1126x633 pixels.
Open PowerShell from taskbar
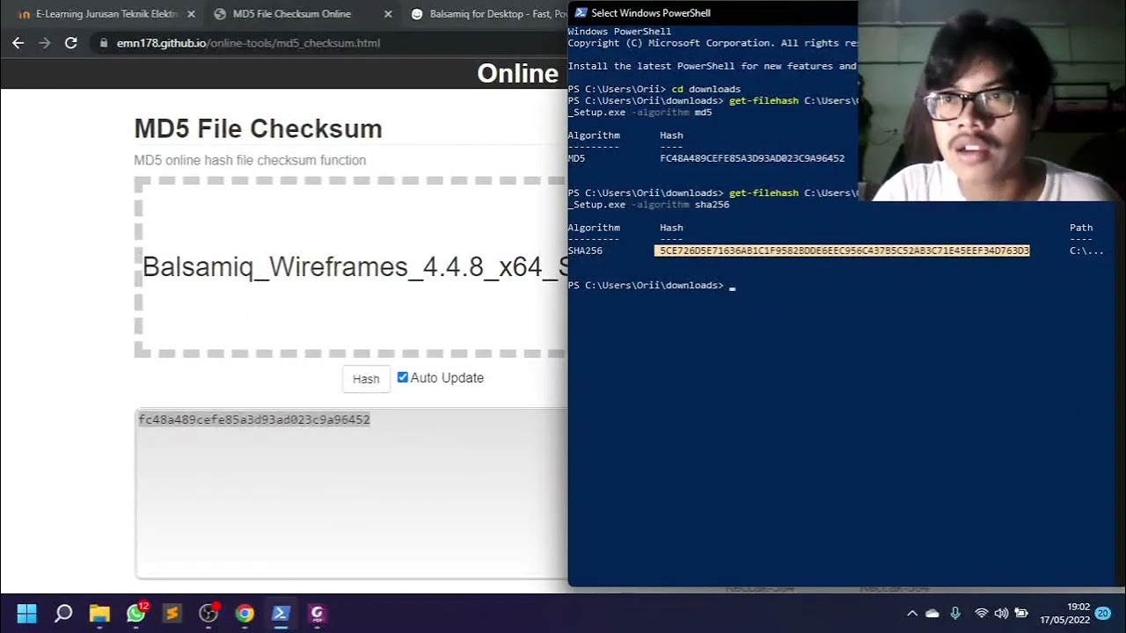pyautogui.click(x=281, y=613)
